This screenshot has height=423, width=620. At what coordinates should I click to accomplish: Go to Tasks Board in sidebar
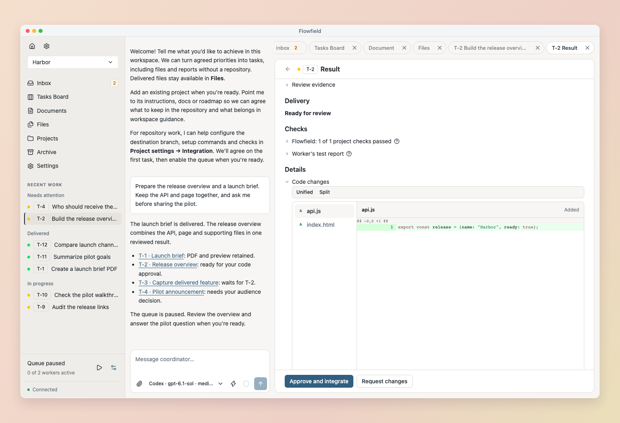pyautogui.click(x=73, y=97)
